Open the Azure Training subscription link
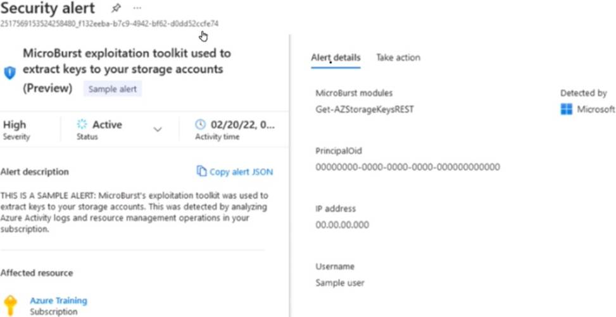The width and height of the screenshot is (616, 317). click(58, 301)
